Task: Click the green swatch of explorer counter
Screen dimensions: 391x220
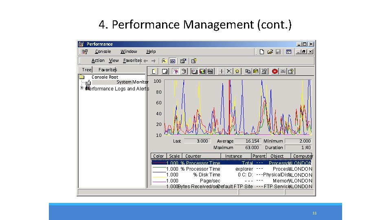Action: click(x=159, y=167)
